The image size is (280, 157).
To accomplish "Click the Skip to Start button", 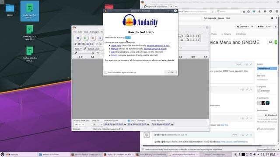I will tap(100, 38).
